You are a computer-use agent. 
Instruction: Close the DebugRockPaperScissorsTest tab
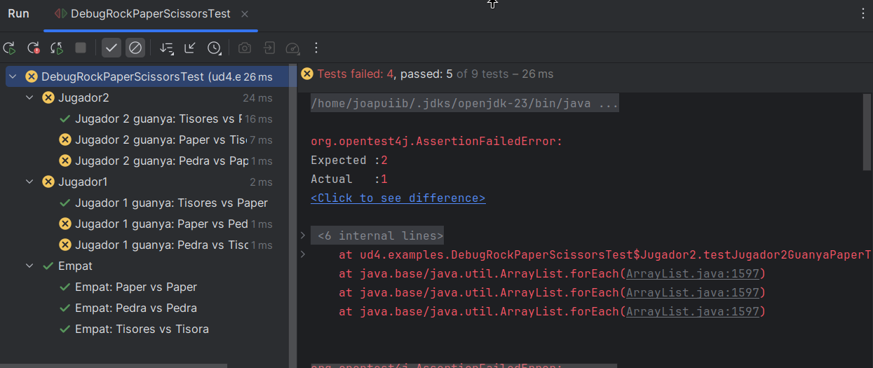coord(244,14)
